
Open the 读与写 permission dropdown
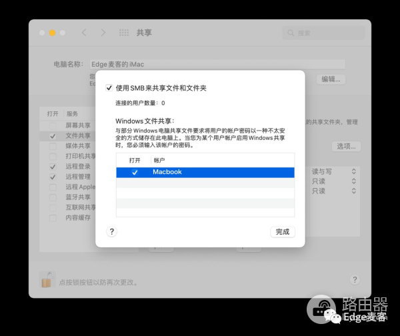(x=334, y=171)
